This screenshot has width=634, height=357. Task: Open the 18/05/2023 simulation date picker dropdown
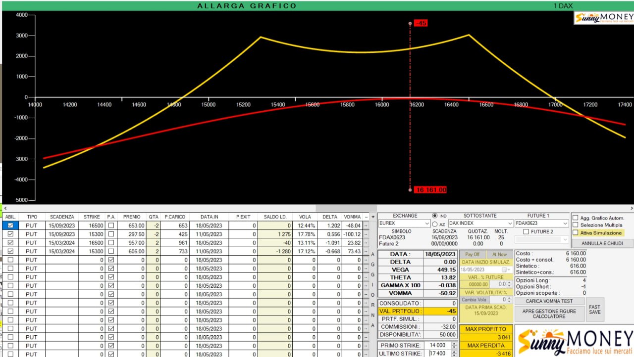pos(510,269)
